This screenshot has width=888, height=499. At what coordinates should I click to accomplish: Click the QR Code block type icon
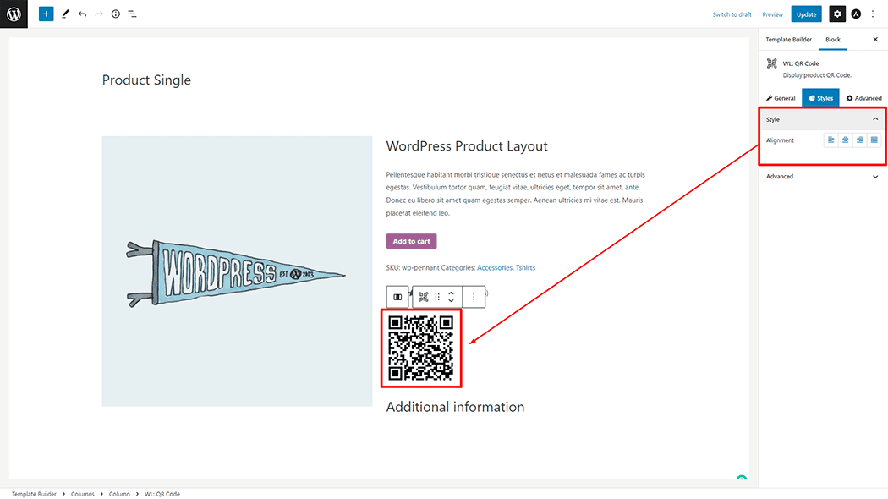[x=424, y=297]
